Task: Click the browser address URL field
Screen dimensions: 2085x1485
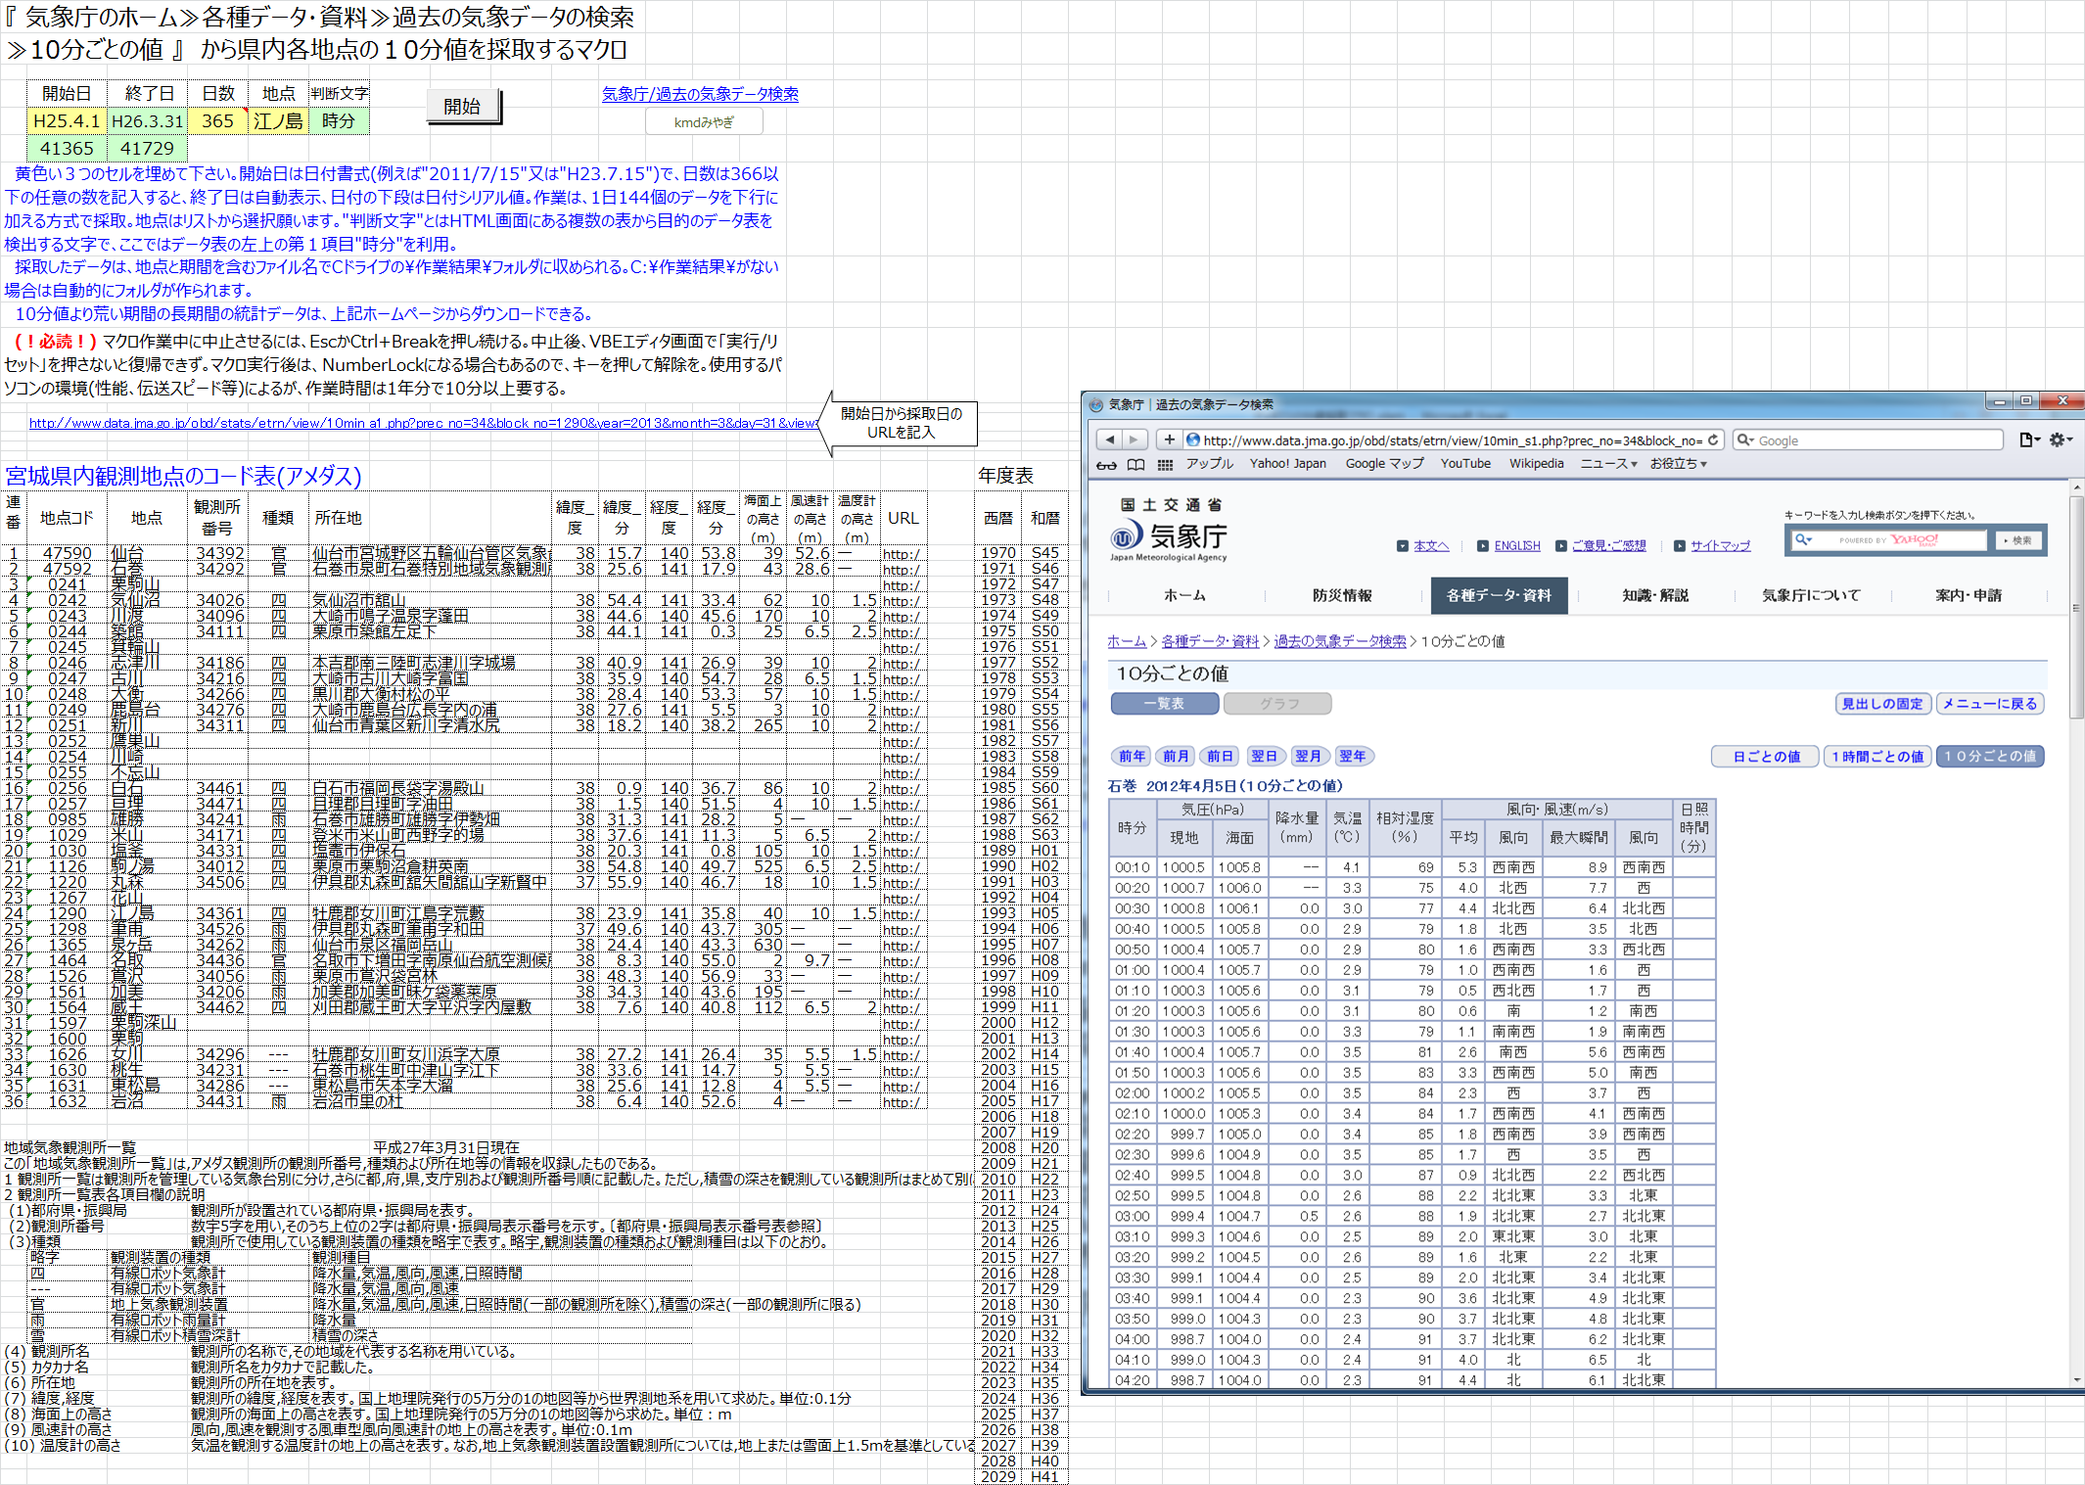Action: (x=1453, y=440)
